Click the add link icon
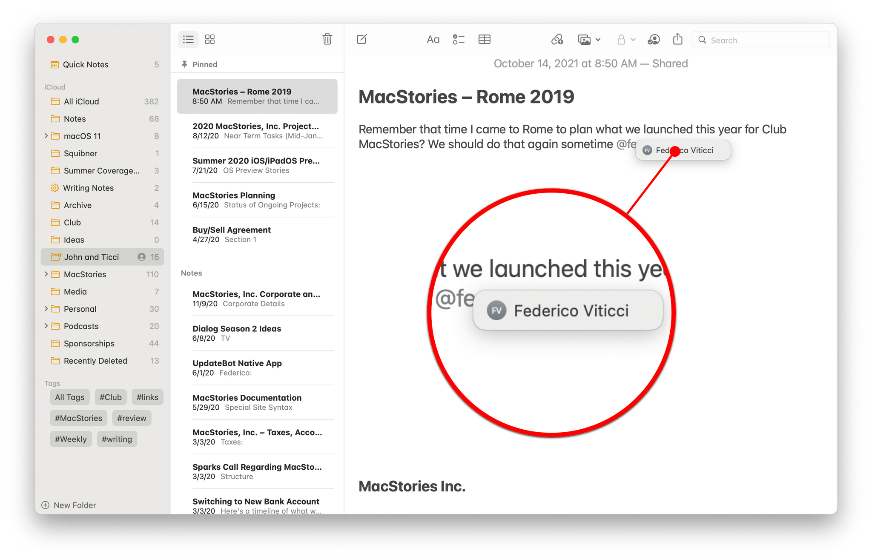 pyautogui.click(x=557, y=40)
